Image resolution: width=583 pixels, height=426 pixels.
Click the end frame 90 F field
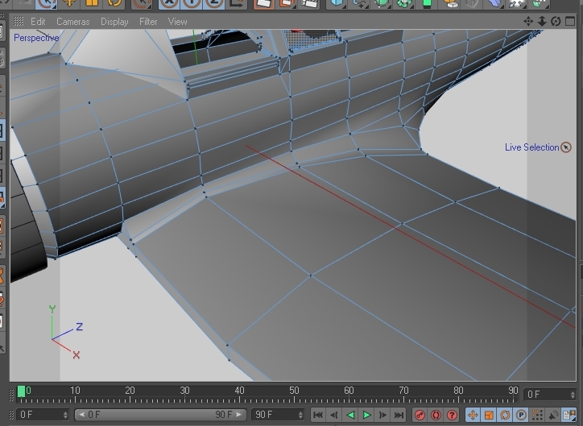(272, 415)
